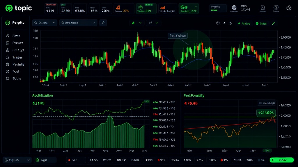This screenshot has width=298, height=167.
Task: Click the pointer hand icon above chart
Action: (230, 23)
